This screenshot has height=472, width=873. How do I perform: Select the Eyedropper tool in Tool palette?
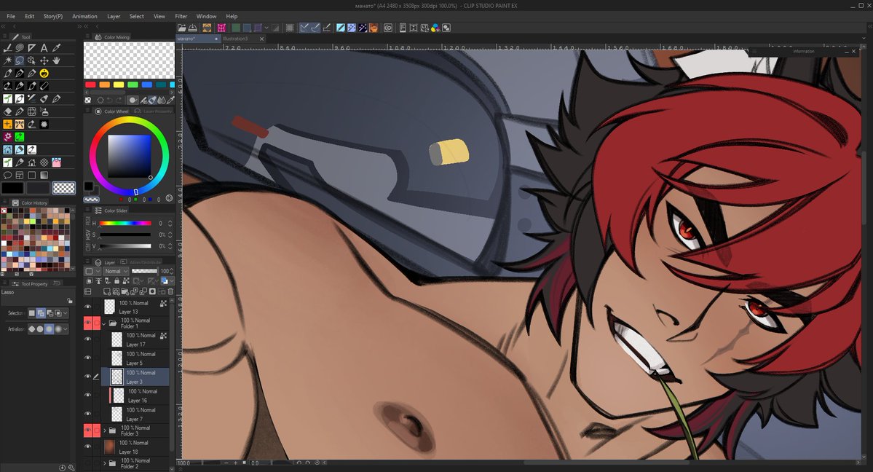(56, 48)
